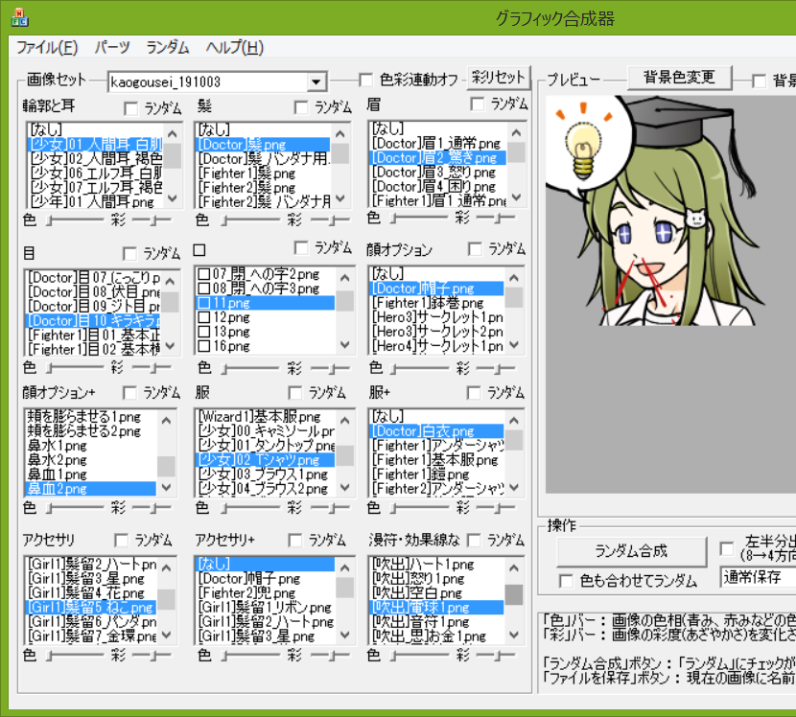This screenshot has width=796, height=717.
Task: Click 色 slider under 眉 list
Action: (420, 219)
